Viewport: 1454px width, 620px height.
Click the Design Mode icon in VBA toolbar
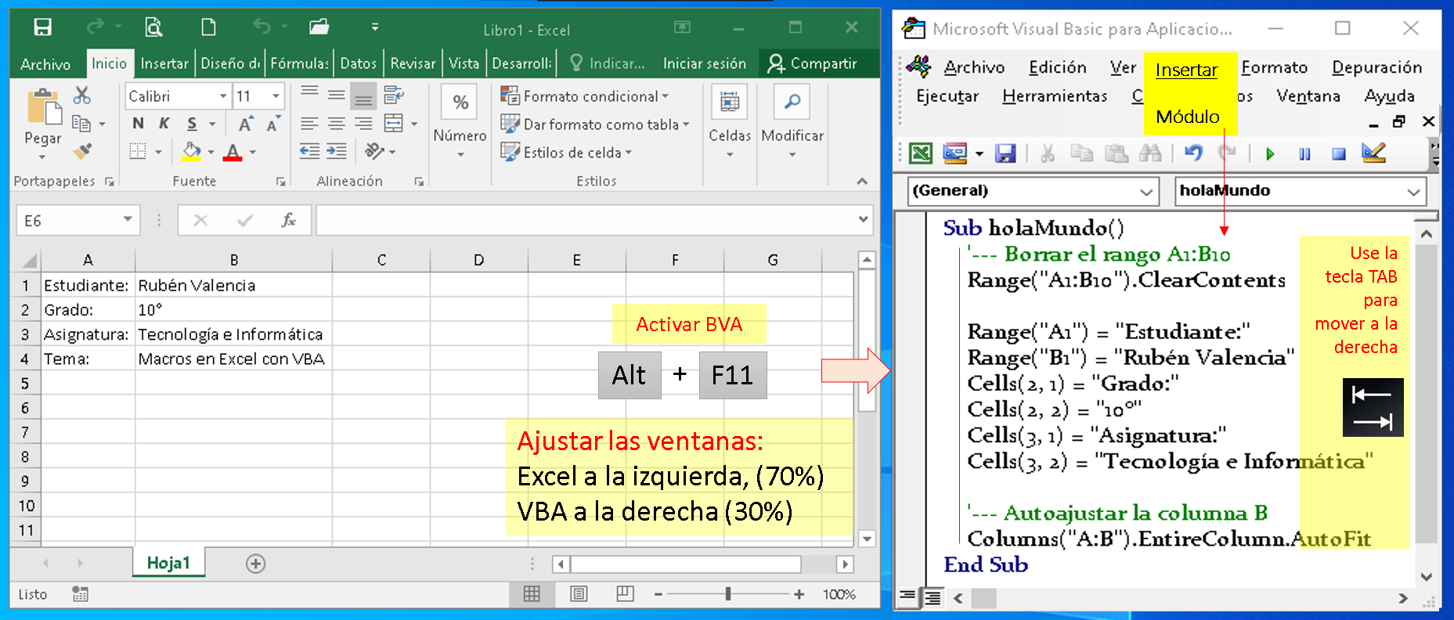click(x=1373, y=153)
